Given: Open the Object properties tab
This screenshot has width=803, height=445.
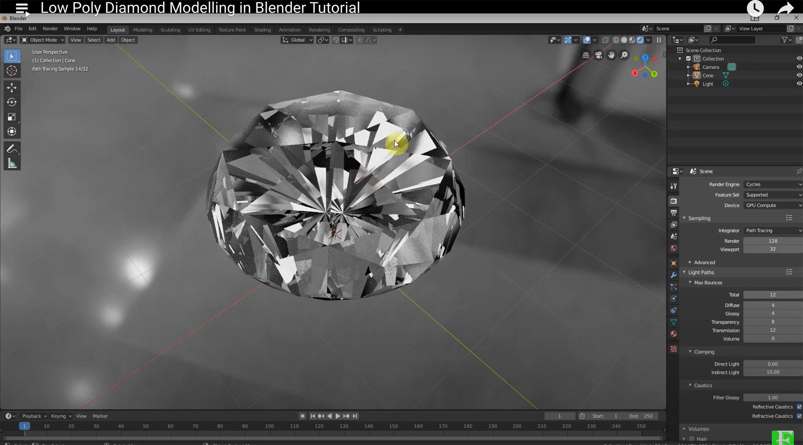Looking at the screenshot, I should (x=673, y=263).
